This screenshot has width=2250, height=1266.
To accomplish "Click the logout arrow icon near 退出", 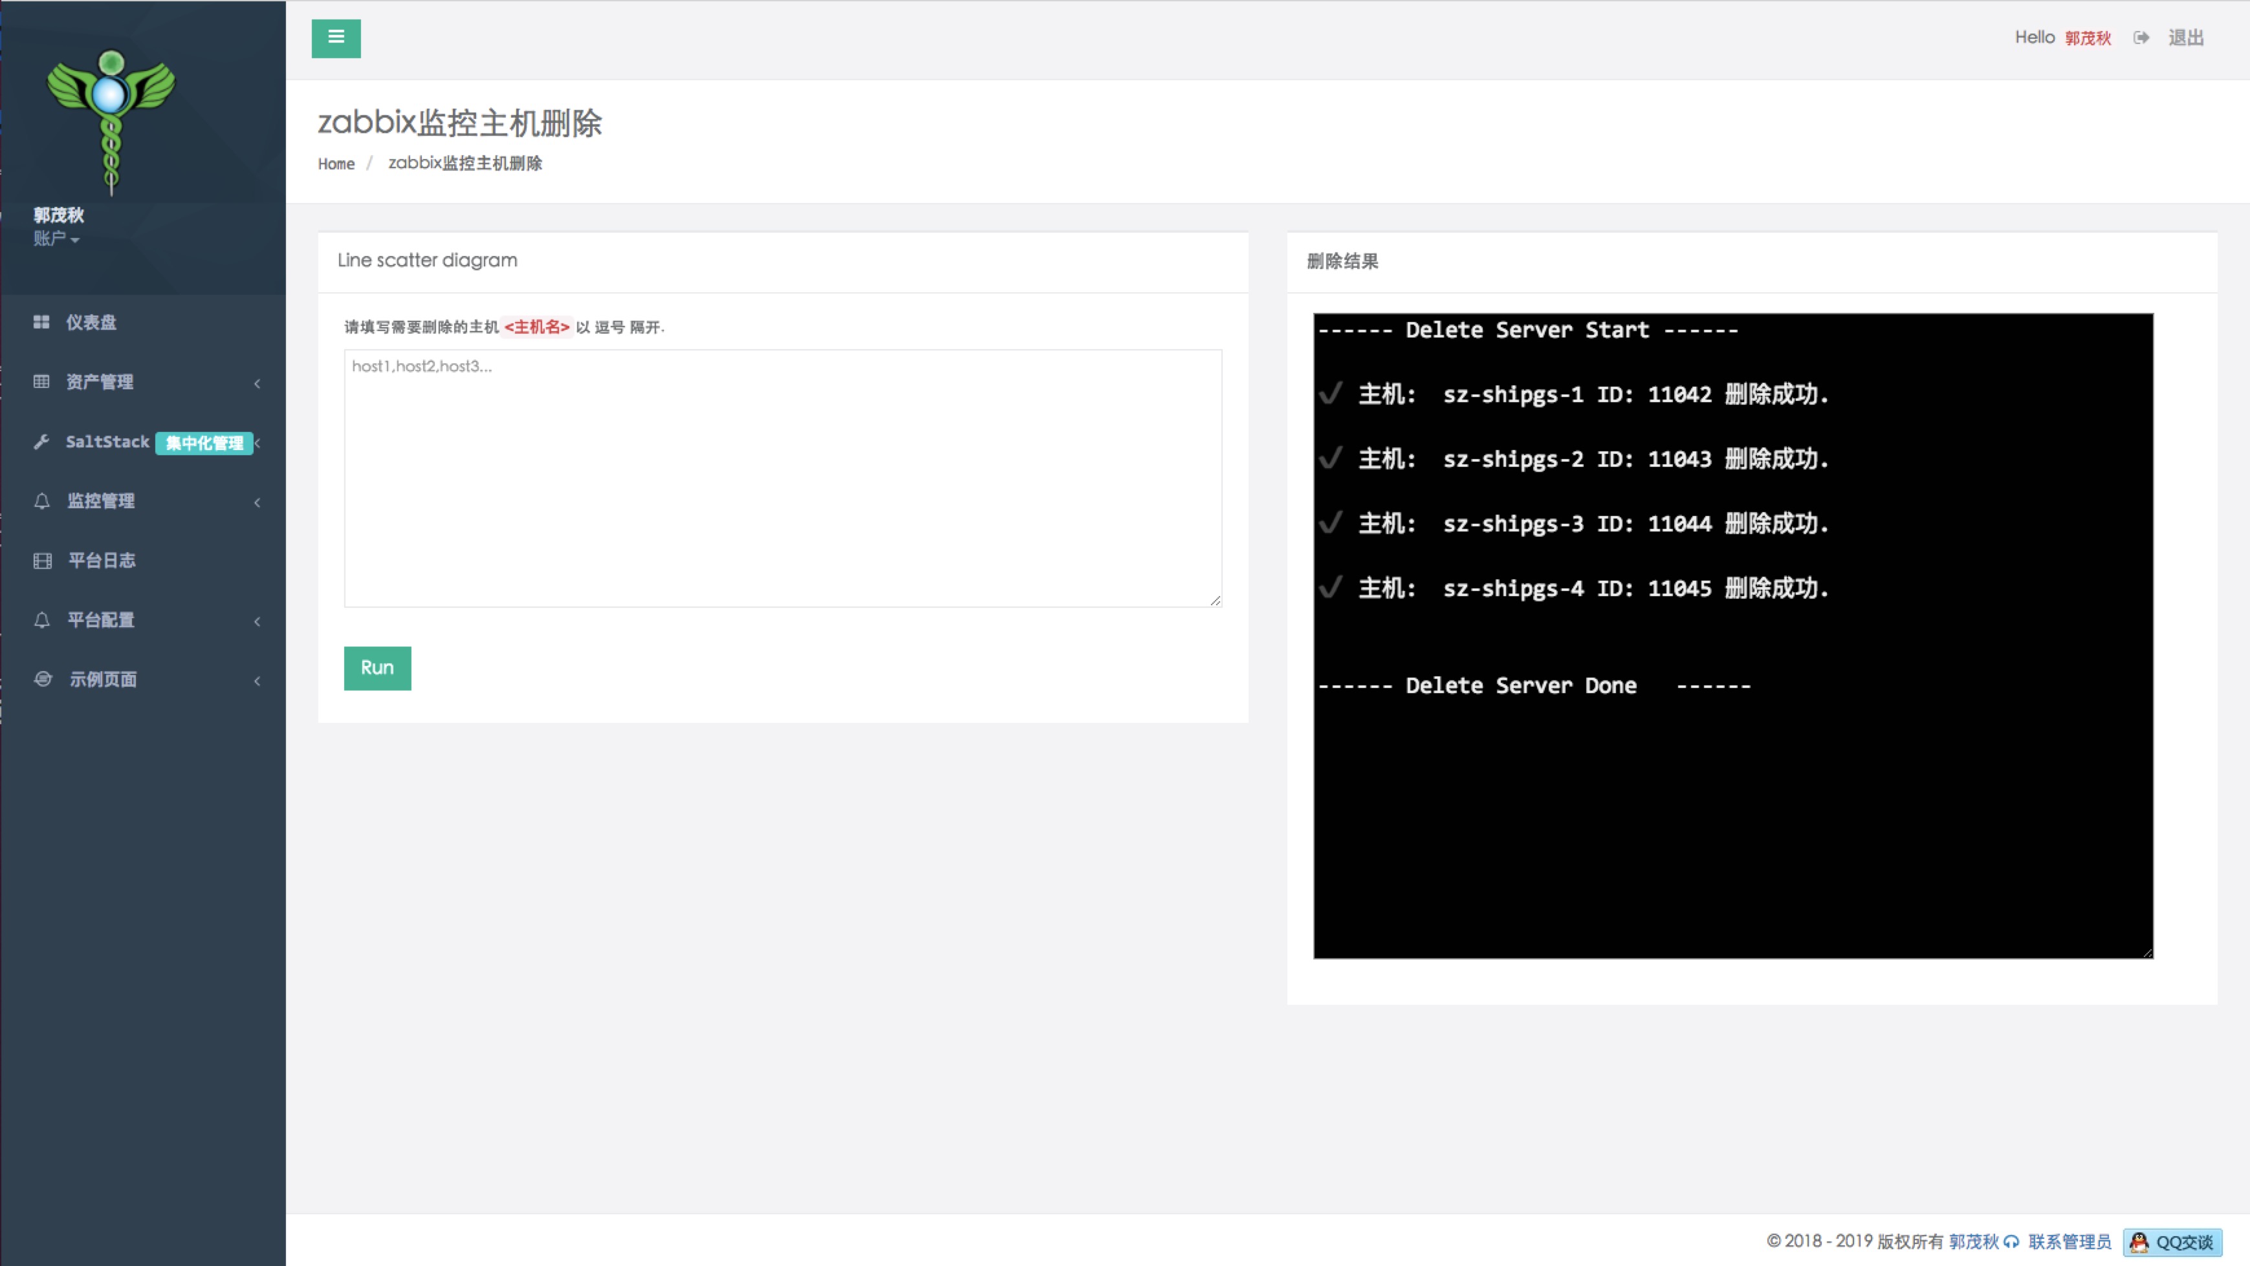I will tap(2141, 38).
